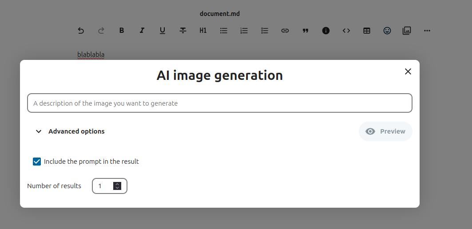The height and width of the screenshot is (229, 472).
Task: Select the Underline formatting icon
Action: click(163, 31)
